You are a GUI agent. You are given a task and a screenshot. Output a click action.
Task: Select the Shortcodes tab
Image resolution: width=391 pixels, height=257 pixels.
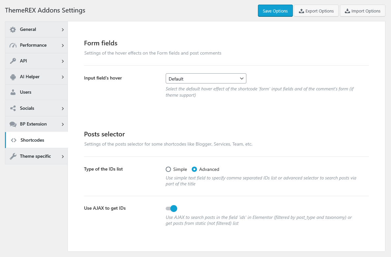pos(37,140)
